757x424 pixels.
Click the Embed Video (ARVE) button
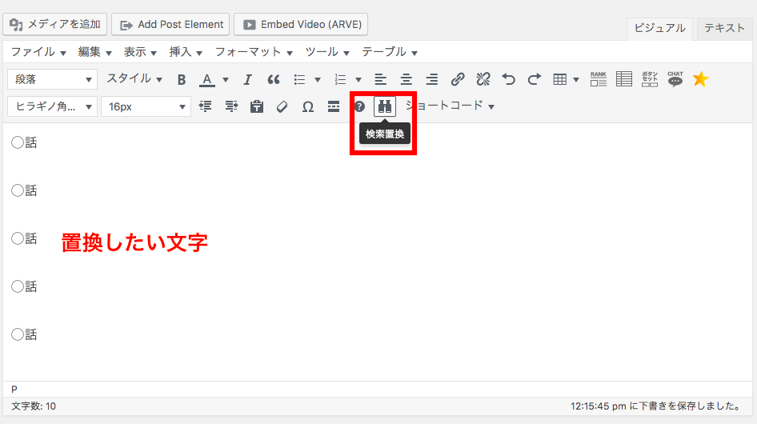(301, 24)
